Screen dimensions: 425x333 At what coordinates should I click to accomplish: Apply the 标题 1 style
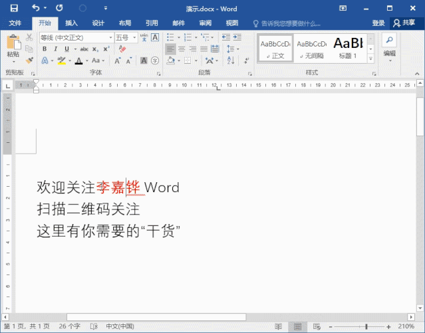point(348,49)
